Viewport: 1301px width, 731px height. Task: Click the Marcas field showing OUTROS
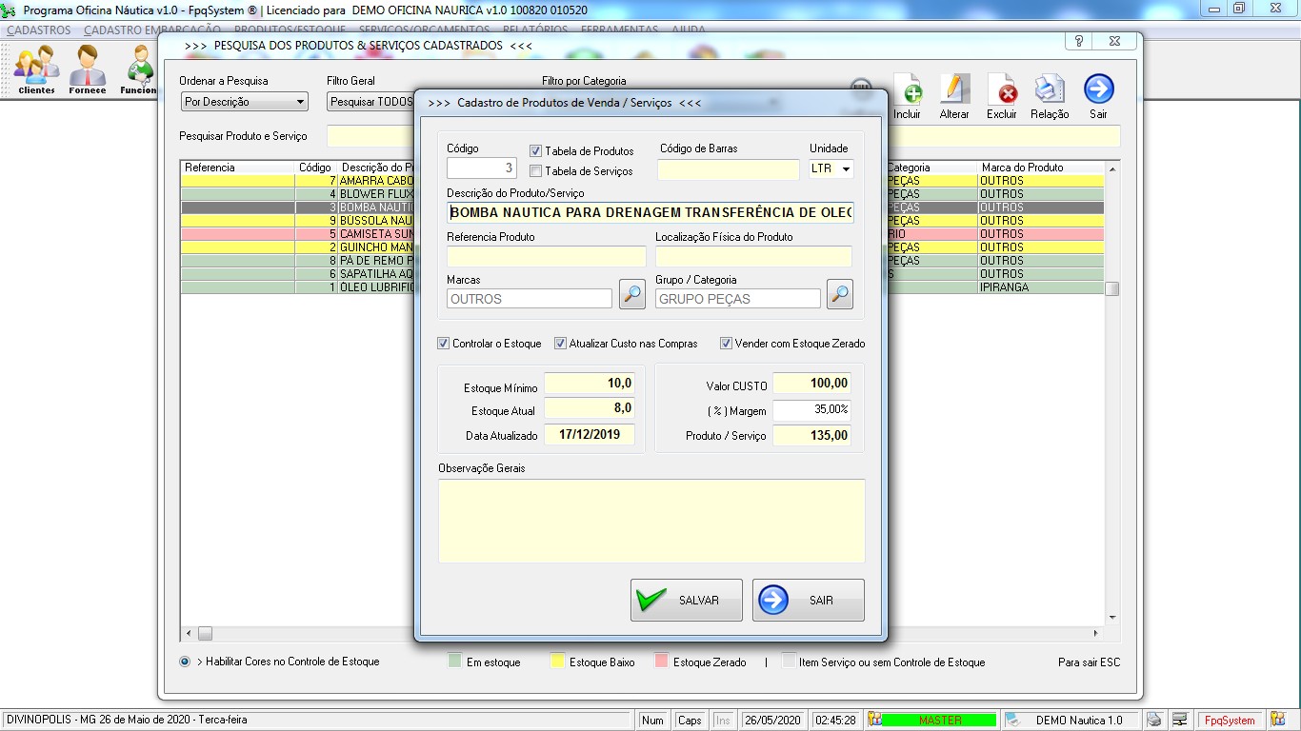(530, 299)
